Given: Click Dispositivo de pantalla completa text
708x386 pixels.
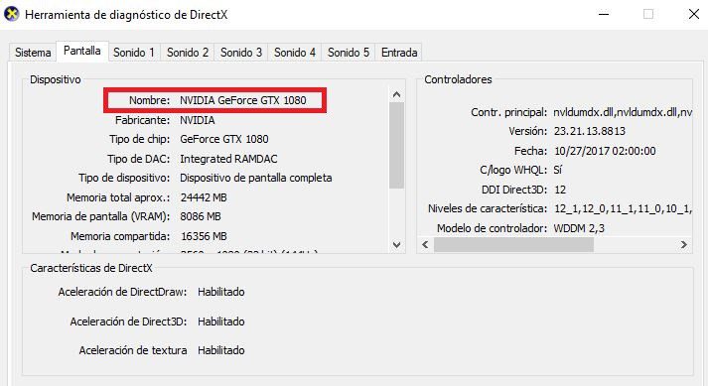Looking at the screenshot, I should 255,178.
